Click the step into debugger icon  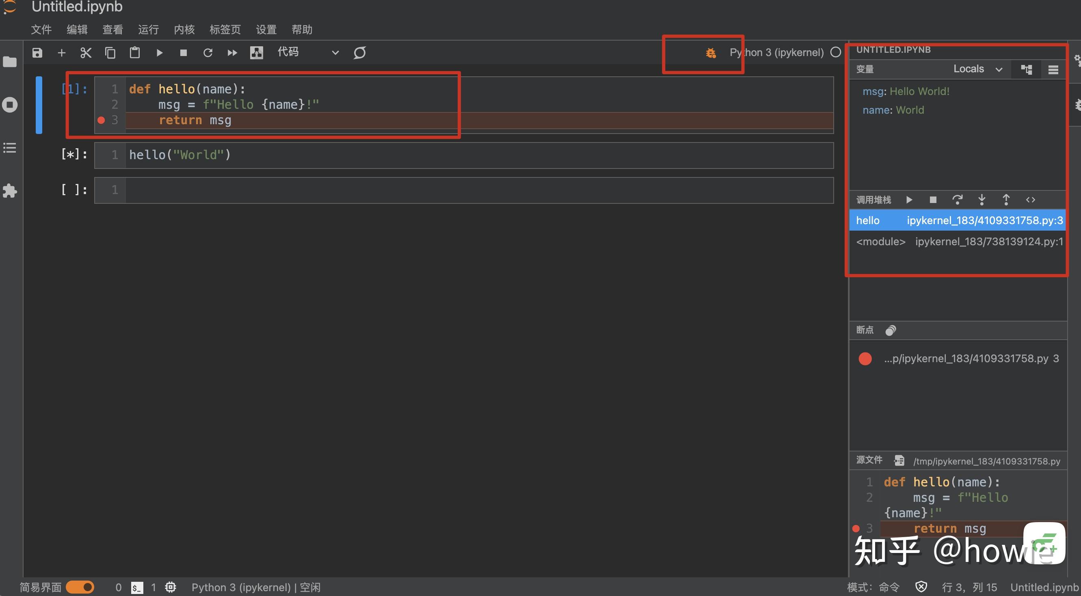[982, 200]
